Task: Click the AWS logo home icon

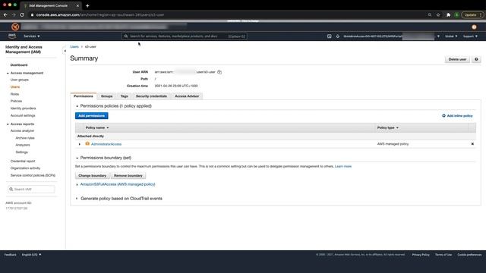Action: (x=12, y=36)
